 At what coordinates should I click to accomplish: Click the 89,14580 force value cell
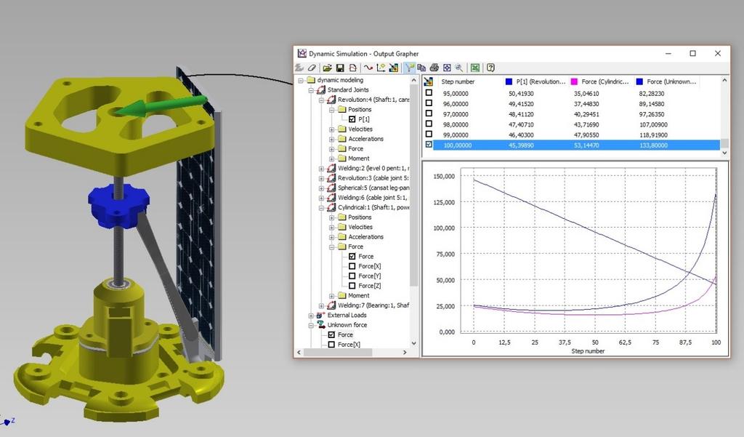(653, 103)
